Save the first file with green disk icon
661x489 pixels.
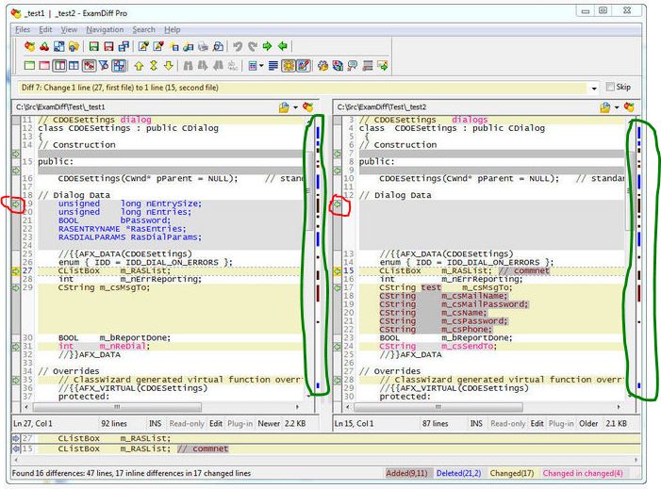[93, 46]
